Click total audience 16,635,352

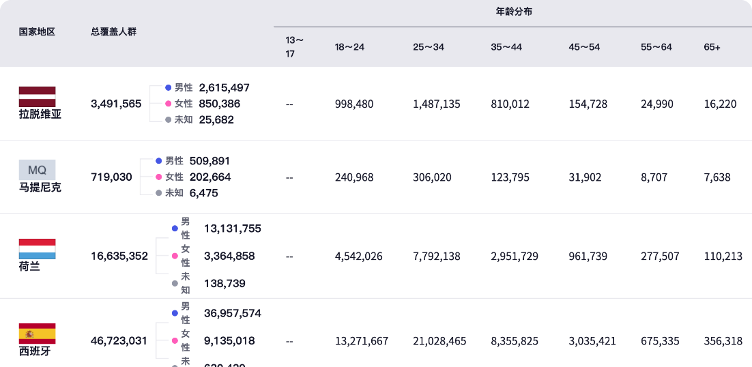pos(119,256)
